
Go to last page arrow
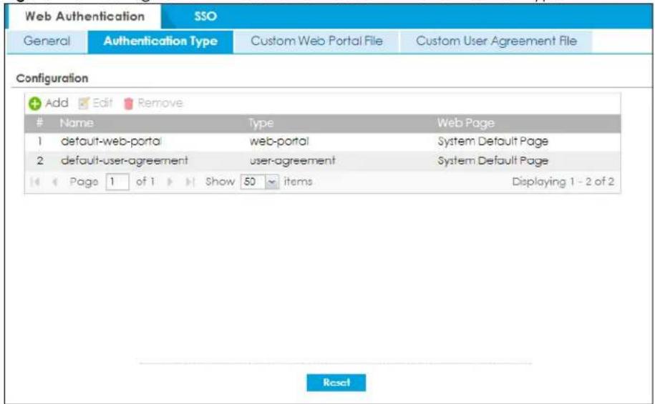click(x=190, y=182)
